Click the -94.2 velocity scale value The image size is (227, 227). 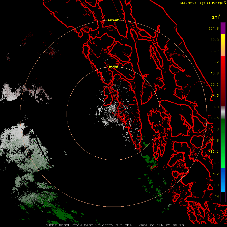(x=214, y=174)
